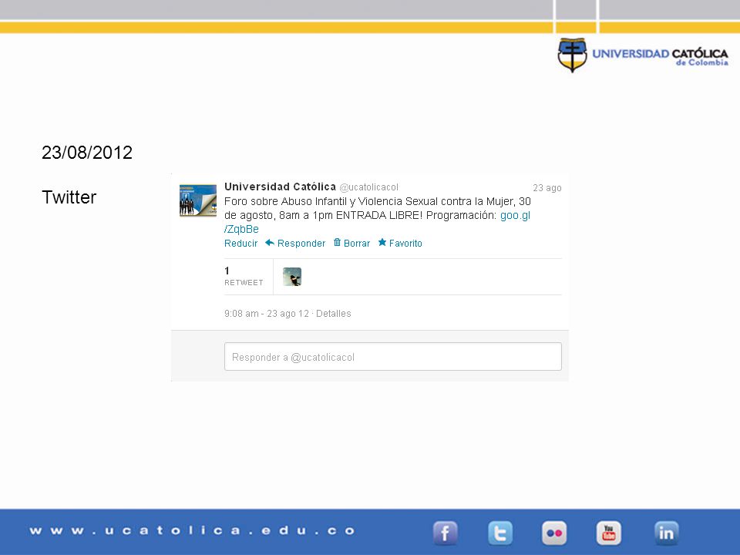Open the tweet Detalles link
Image resolution: width=740 pixels, height=555 pixels.
click(x=333, y=314)
